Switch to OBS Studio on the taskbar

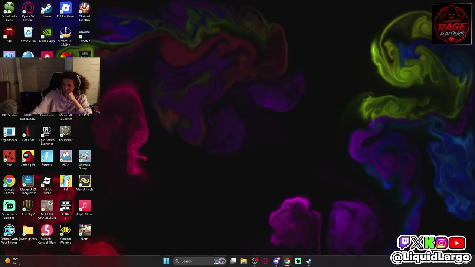click(255, 261)
